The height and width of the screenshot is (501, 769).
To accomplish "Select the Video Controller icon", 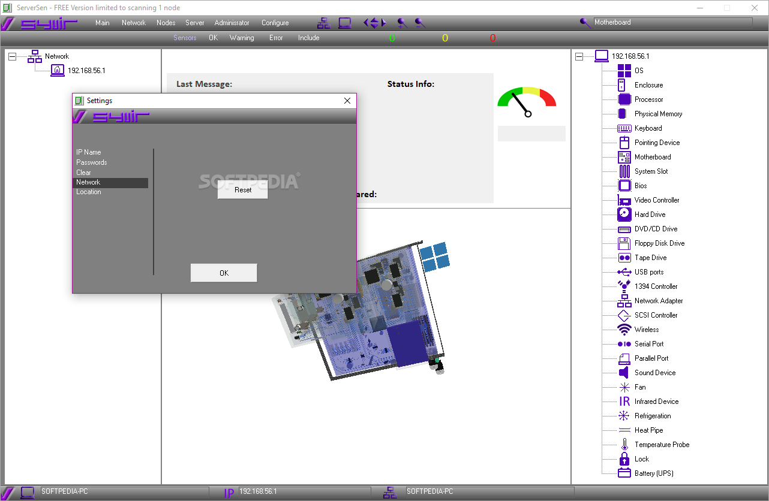I will click(624, 200).
